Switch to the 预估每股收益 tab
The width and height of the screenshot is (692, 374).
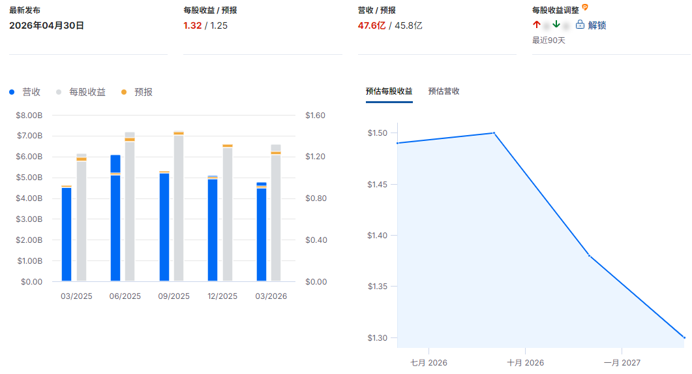click(389, 91)
